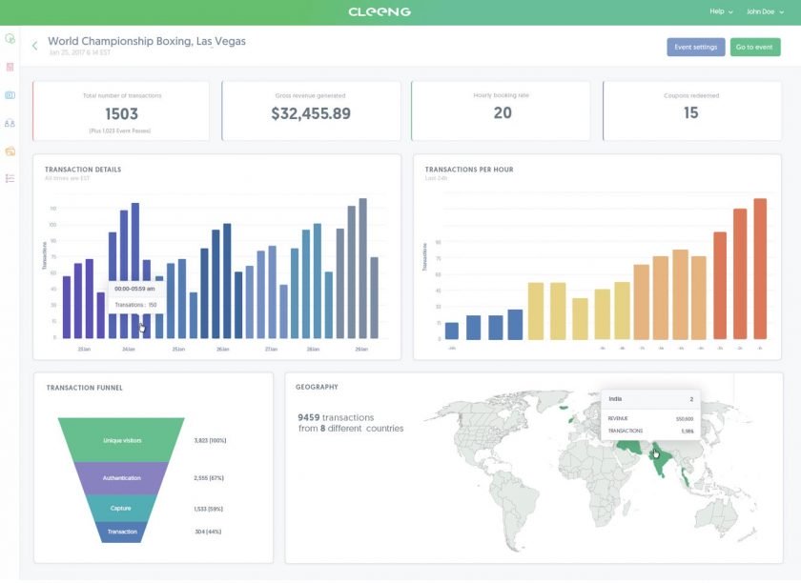Open the John Doe account dropdown
The image size is (801, 583).
click(765, 11)
